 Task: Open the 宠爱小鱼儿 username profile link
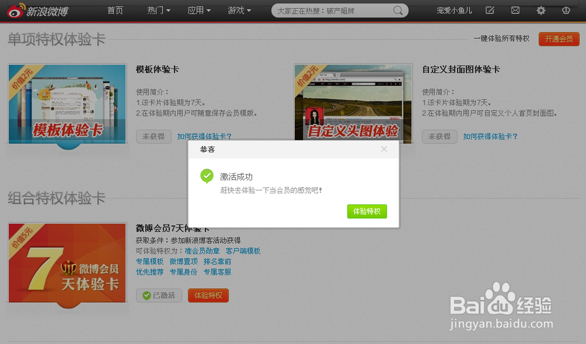[x=454, y=11]
